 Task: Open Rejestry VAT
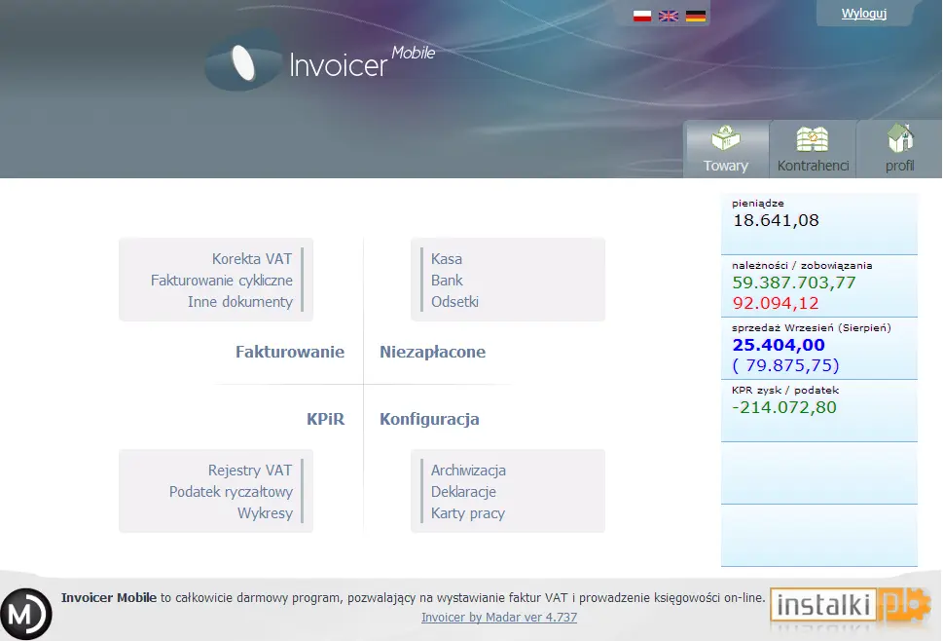pos(249,471)
